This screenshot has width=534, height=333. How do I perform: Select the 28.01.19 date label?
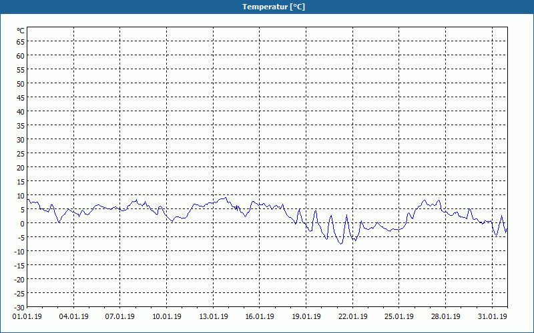446,316
